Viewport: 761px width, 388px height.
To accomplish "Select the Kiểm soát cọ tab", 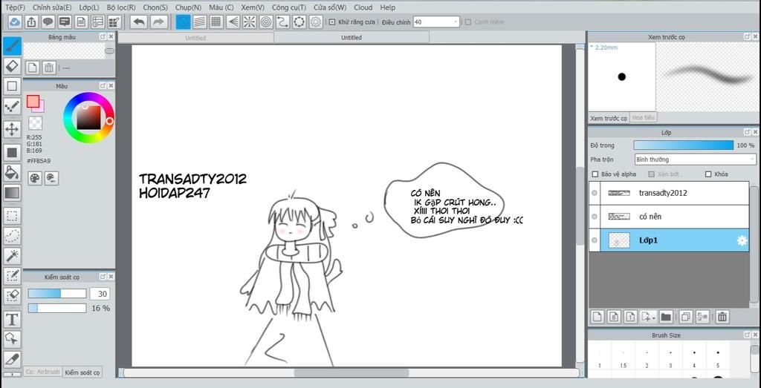I will click(82, 372).
